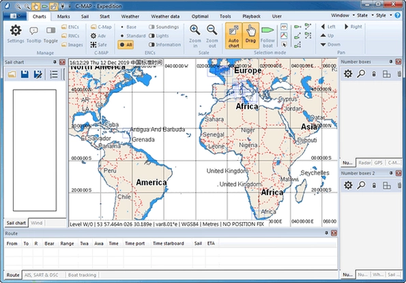
Task: Expand the Style dropdown menu
Action: [383, 16]
